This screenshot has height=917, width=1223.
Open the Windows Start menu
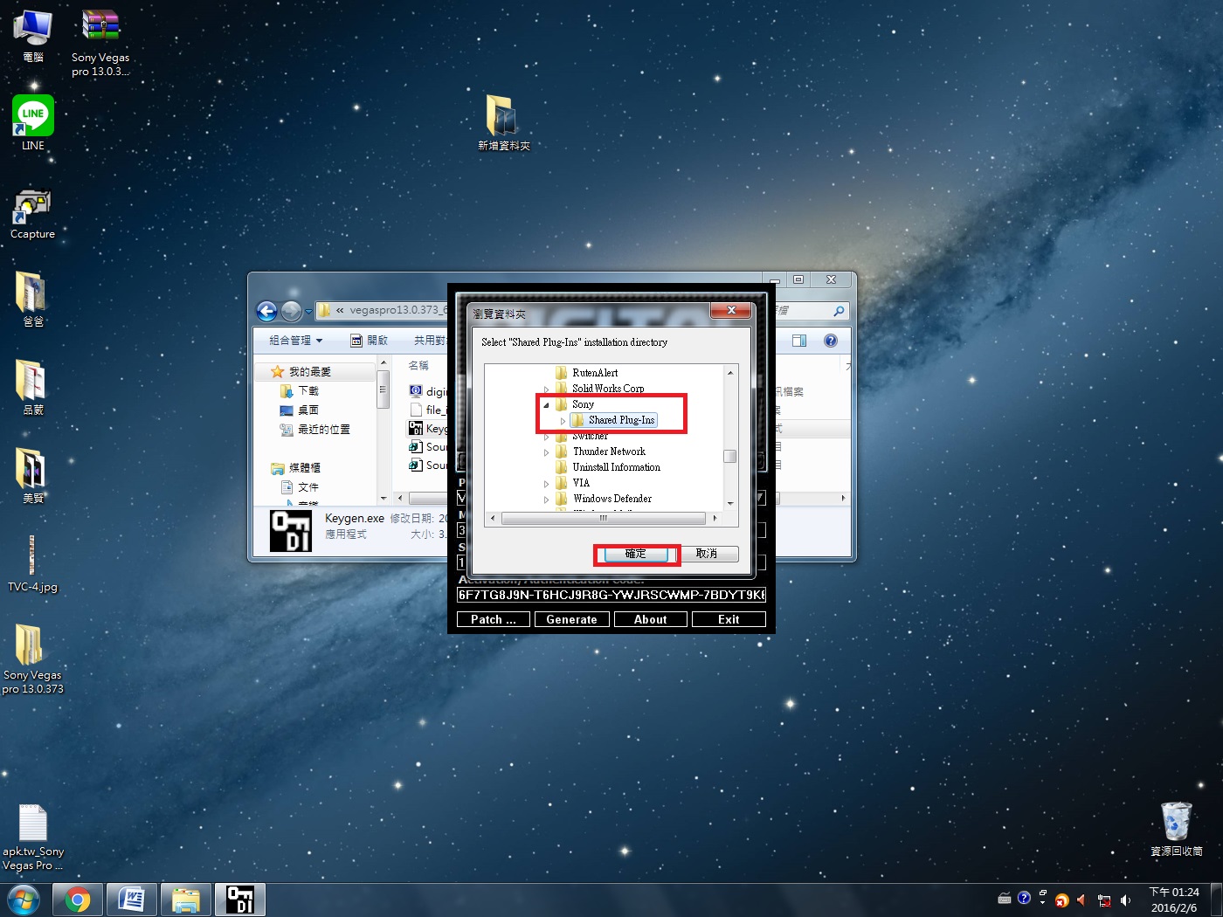(23, 900)
